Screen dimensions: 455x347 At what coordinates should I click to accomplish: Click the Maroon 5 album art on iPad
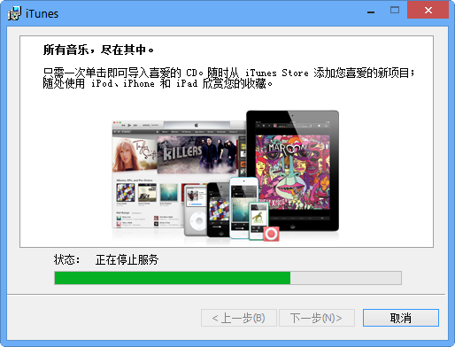(292, 173)
